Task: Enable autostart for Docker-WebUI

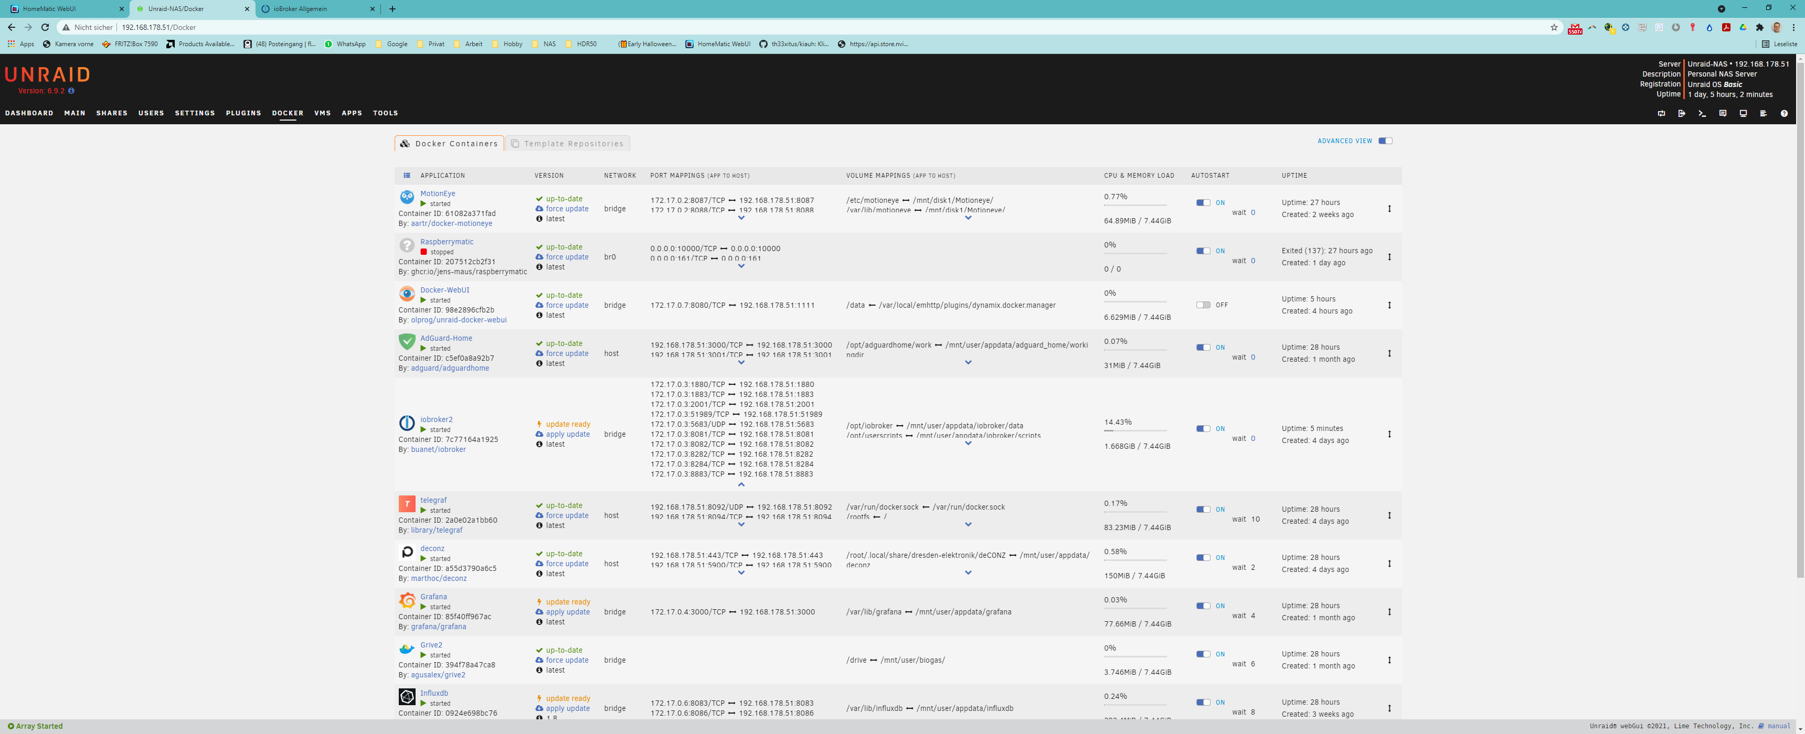Action: [x=1203, y=305]
